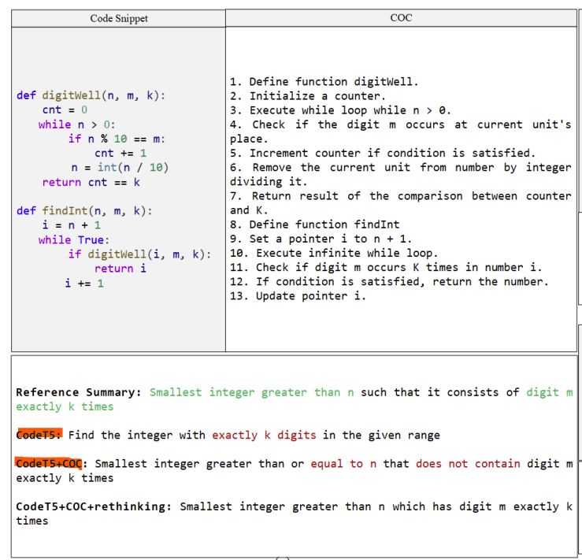This screenshot has width=582, height=560.
Task: Select COC step 13 "Update pointer i"
Action: (x=298, y=296)
